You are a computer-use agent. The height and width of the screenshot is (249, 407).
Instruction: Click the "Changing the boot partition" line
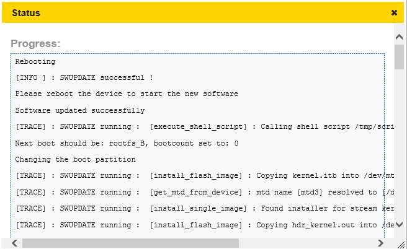(75, 159)
